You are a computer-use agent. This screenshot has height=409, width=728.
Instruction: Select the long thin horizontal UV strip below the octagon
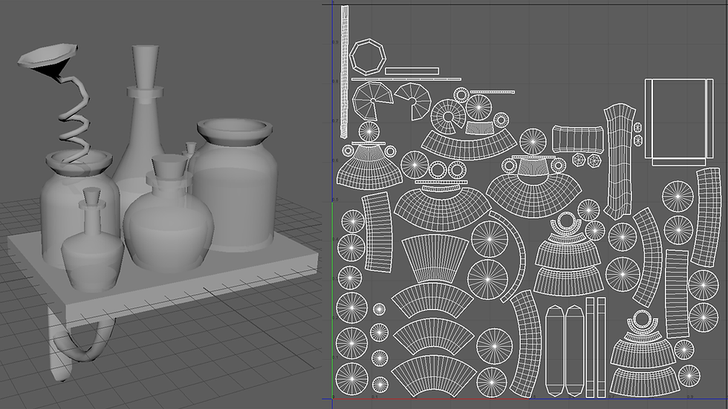pos(406,79)
